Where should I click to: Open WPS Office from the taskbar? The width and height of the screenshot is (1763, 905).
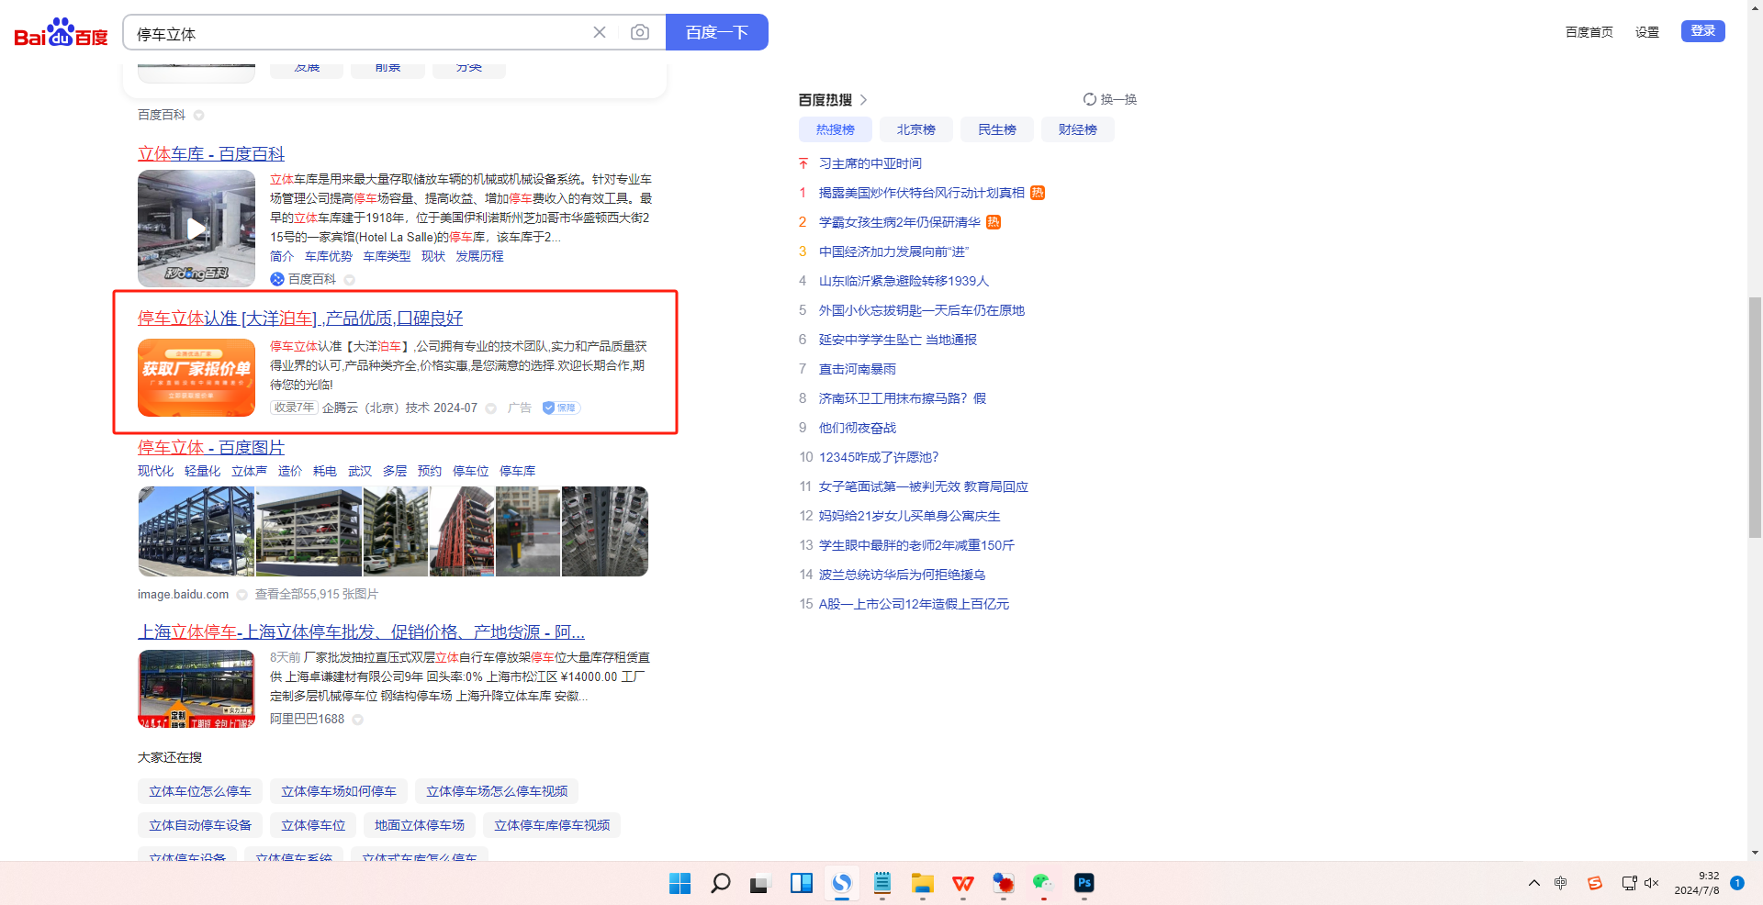coord(962,883)
